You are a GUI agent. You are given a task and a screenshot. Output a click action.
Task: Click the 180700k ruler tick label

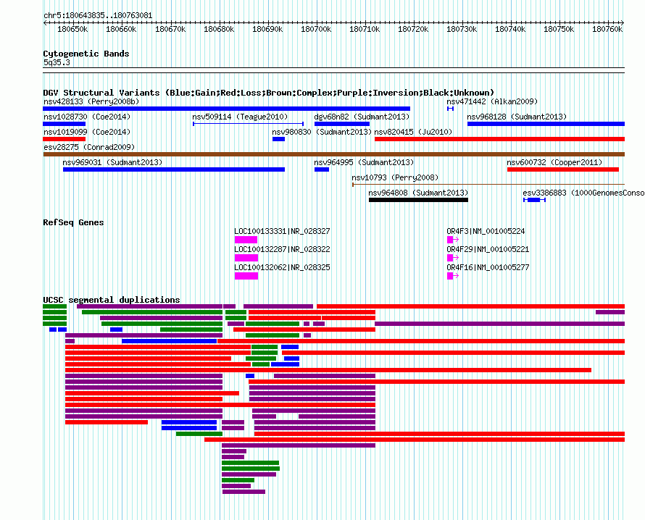pos(316,29)
